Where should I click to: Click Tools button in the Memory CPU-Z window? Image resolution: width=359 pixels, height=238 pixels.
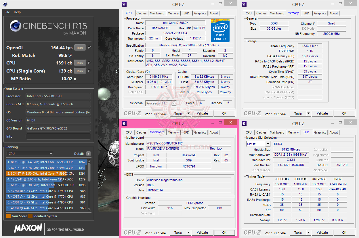pyautogui.click(x=298, y=113)
